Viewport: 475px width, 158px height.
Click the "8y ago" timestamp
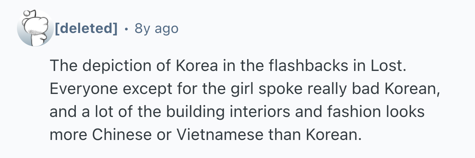[156, 28]
